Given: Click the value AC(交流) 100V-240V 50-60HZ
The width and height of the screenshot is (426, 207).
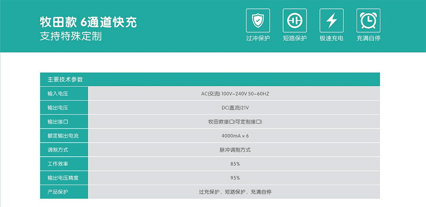Looking at the screenshot, I should [x=235, y=94].
